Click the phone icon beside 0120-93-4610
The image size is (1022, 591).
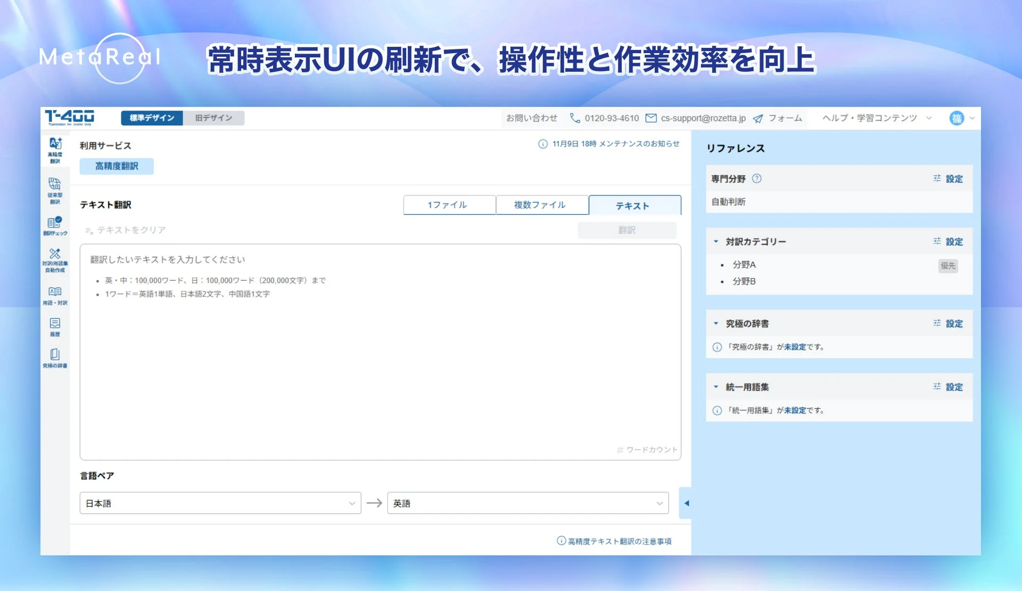tap(575, 118)
